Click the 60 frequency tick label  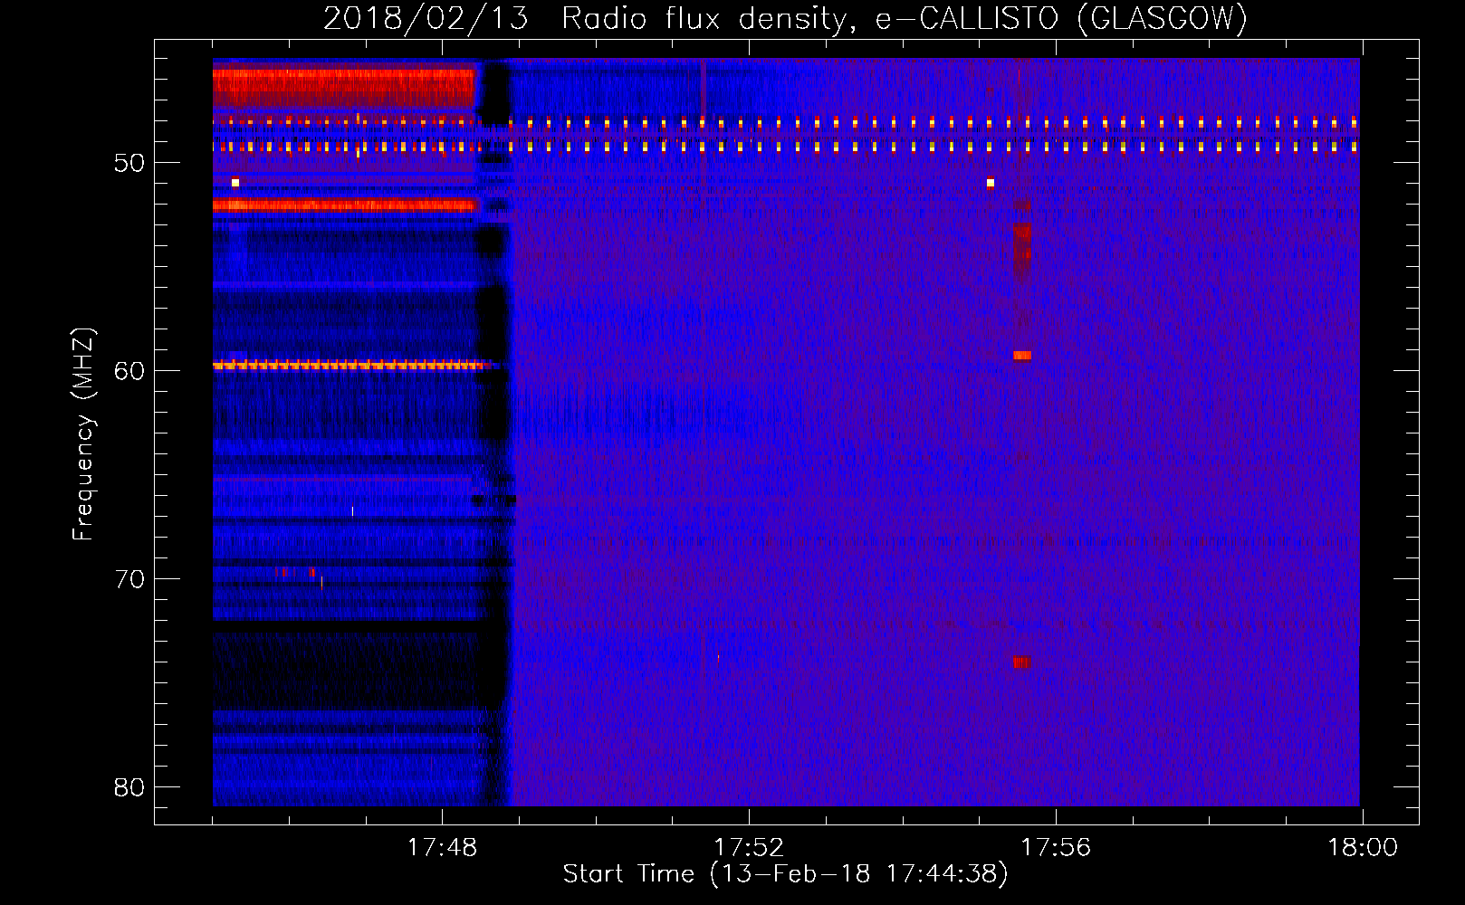129,371
